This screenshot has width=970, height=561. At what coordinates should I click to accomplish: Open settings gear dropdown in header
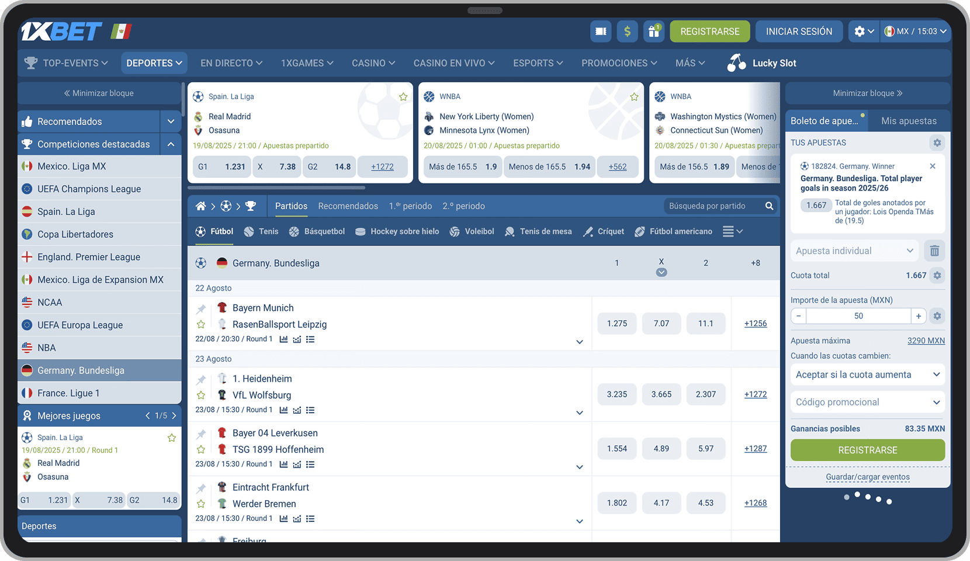coord(864,32)
